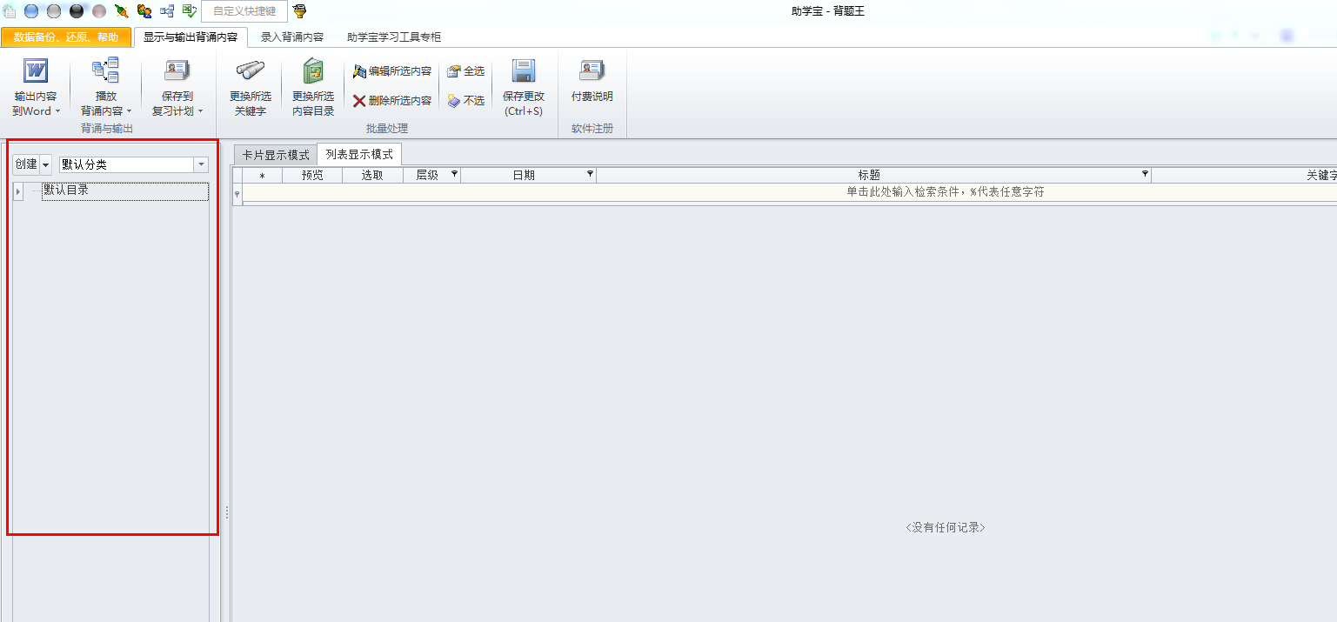Select the 默认目录 tree node
The width and height of the screenshot is (1337, 622).
(66, 190)
